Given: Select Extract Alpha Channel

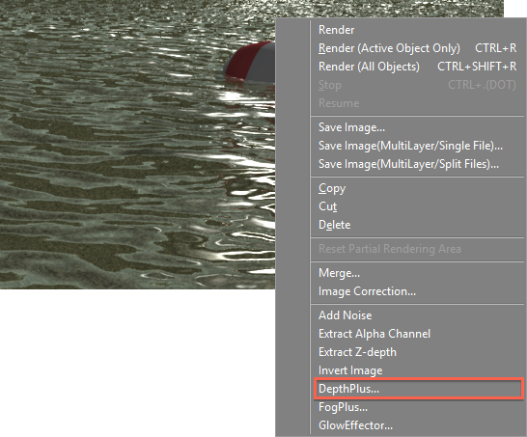Looking at the screenshot, I should [417, 334].
